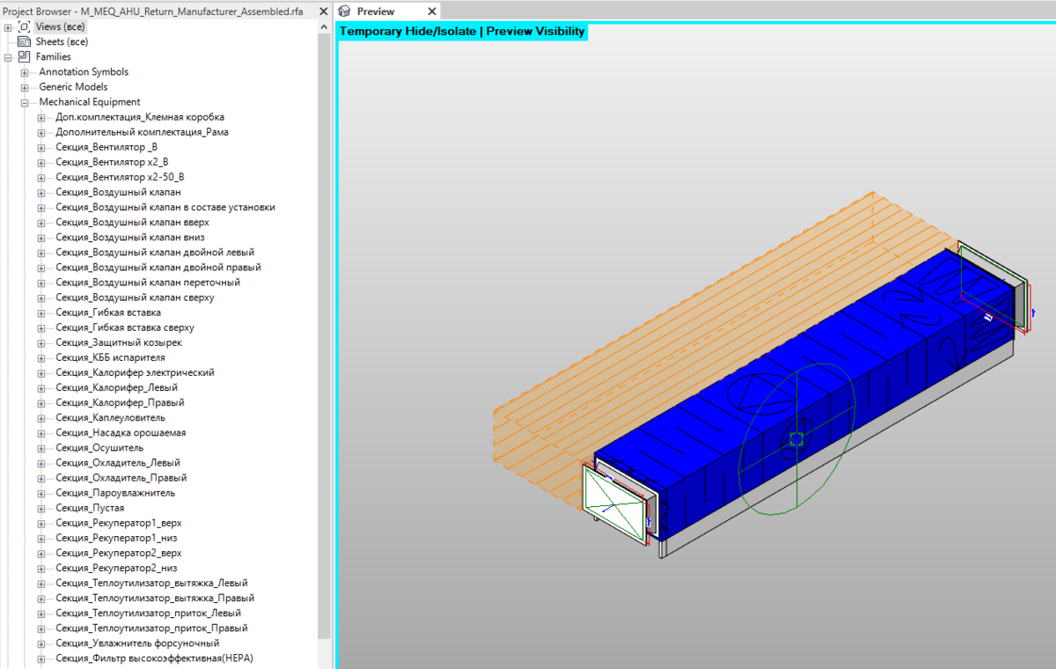Select Секция_Калорифер_Левый
The image size is (1056, 669).
tap(117, 387)
